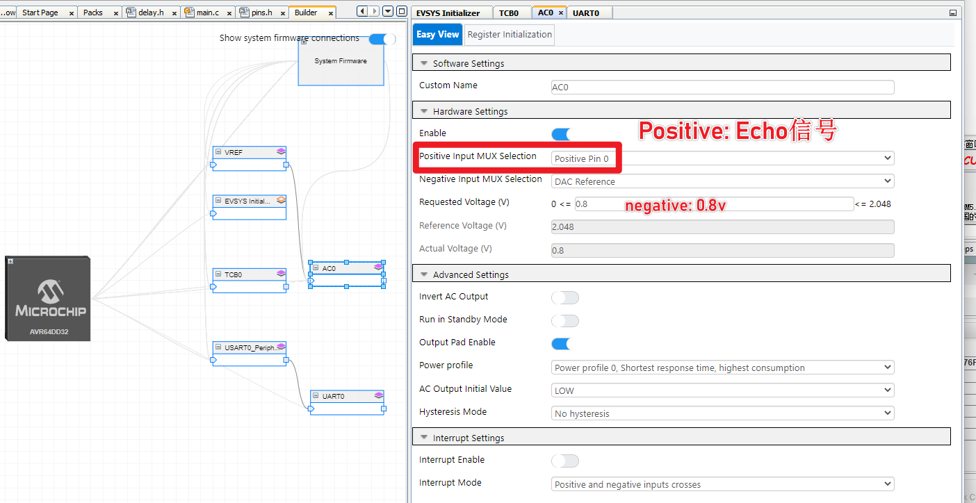
Task: Select the System Firmware block
Action: pos(341,61)
